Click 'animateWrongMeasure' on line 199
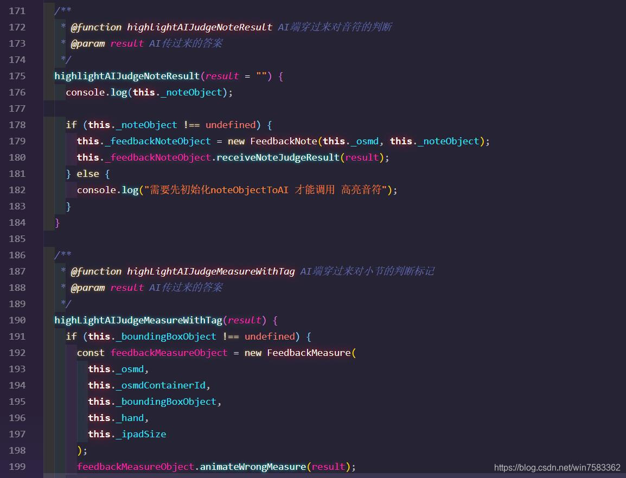 [253, 467]
